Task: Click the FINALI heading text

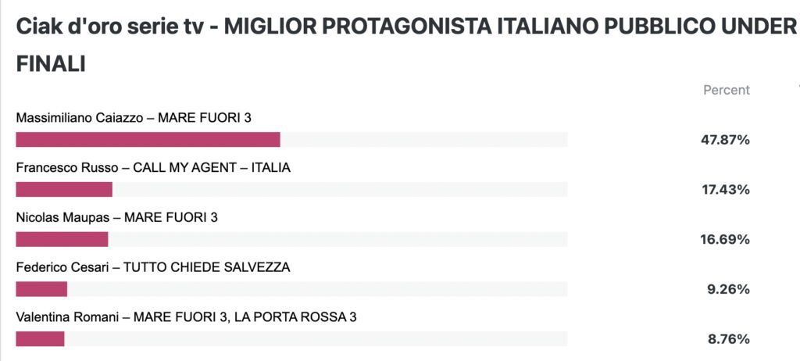Action: coord(51,64)
